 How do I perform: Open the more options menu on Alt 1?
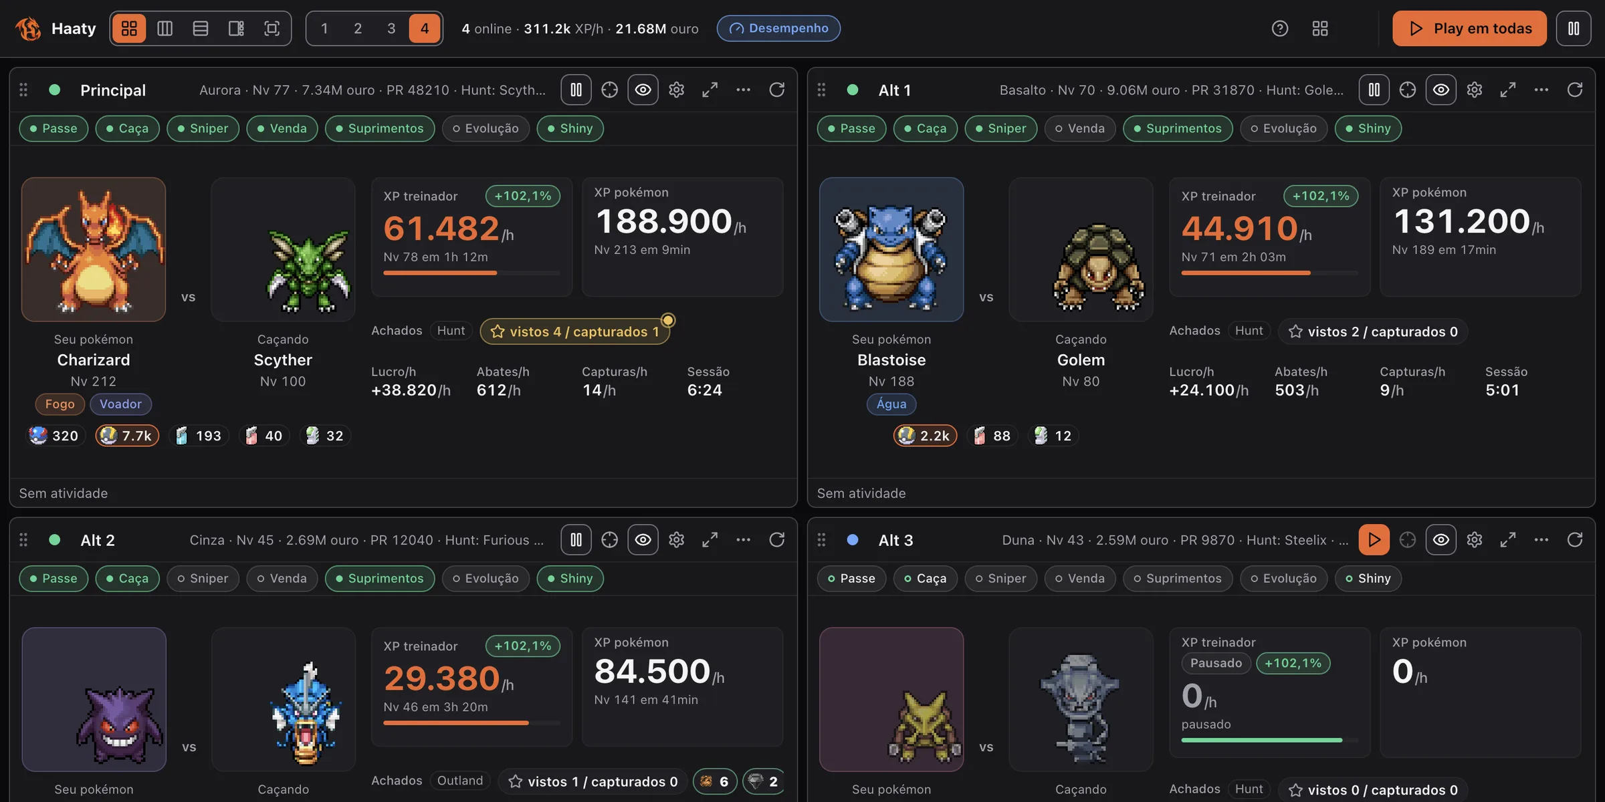(1541, 90)
